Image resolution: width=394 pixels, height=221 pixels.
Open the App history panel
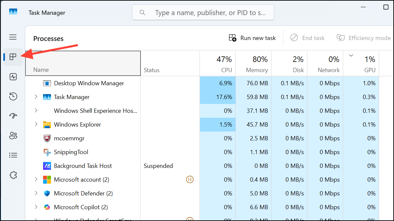tap(13, 96)
